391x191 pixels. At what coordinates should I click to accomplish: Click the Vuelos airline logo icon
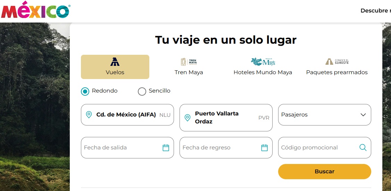click(115, 62)
